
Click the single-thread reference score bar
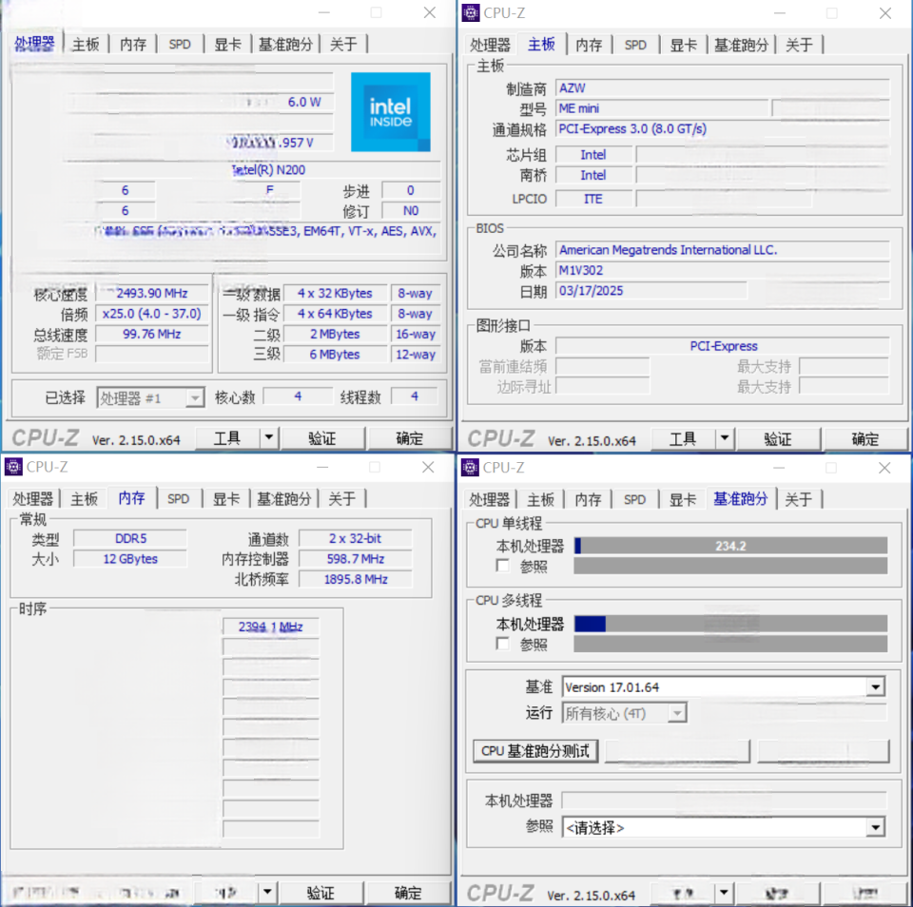[730, 566]
